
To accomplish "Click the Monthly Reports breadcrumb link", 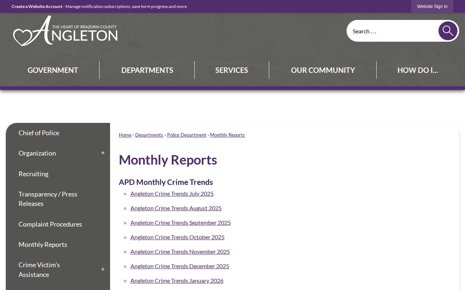I will 227,135.
